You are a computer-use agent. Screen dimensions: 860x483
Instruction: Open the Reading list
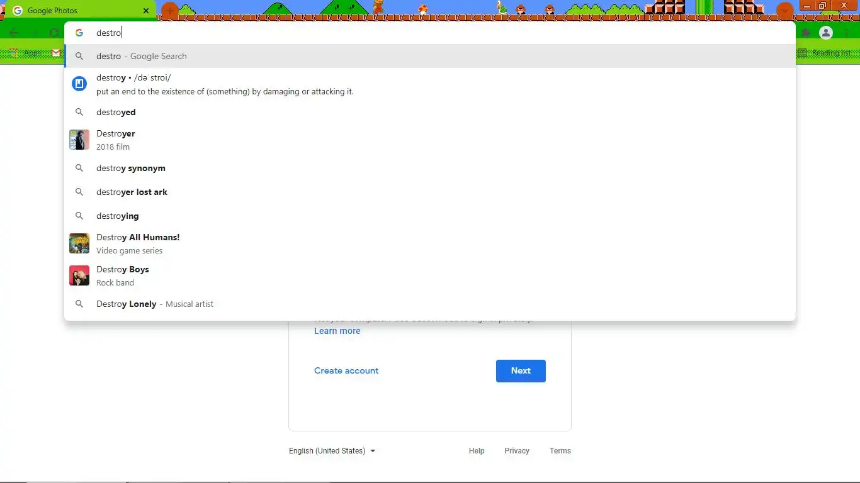(825, 53)
